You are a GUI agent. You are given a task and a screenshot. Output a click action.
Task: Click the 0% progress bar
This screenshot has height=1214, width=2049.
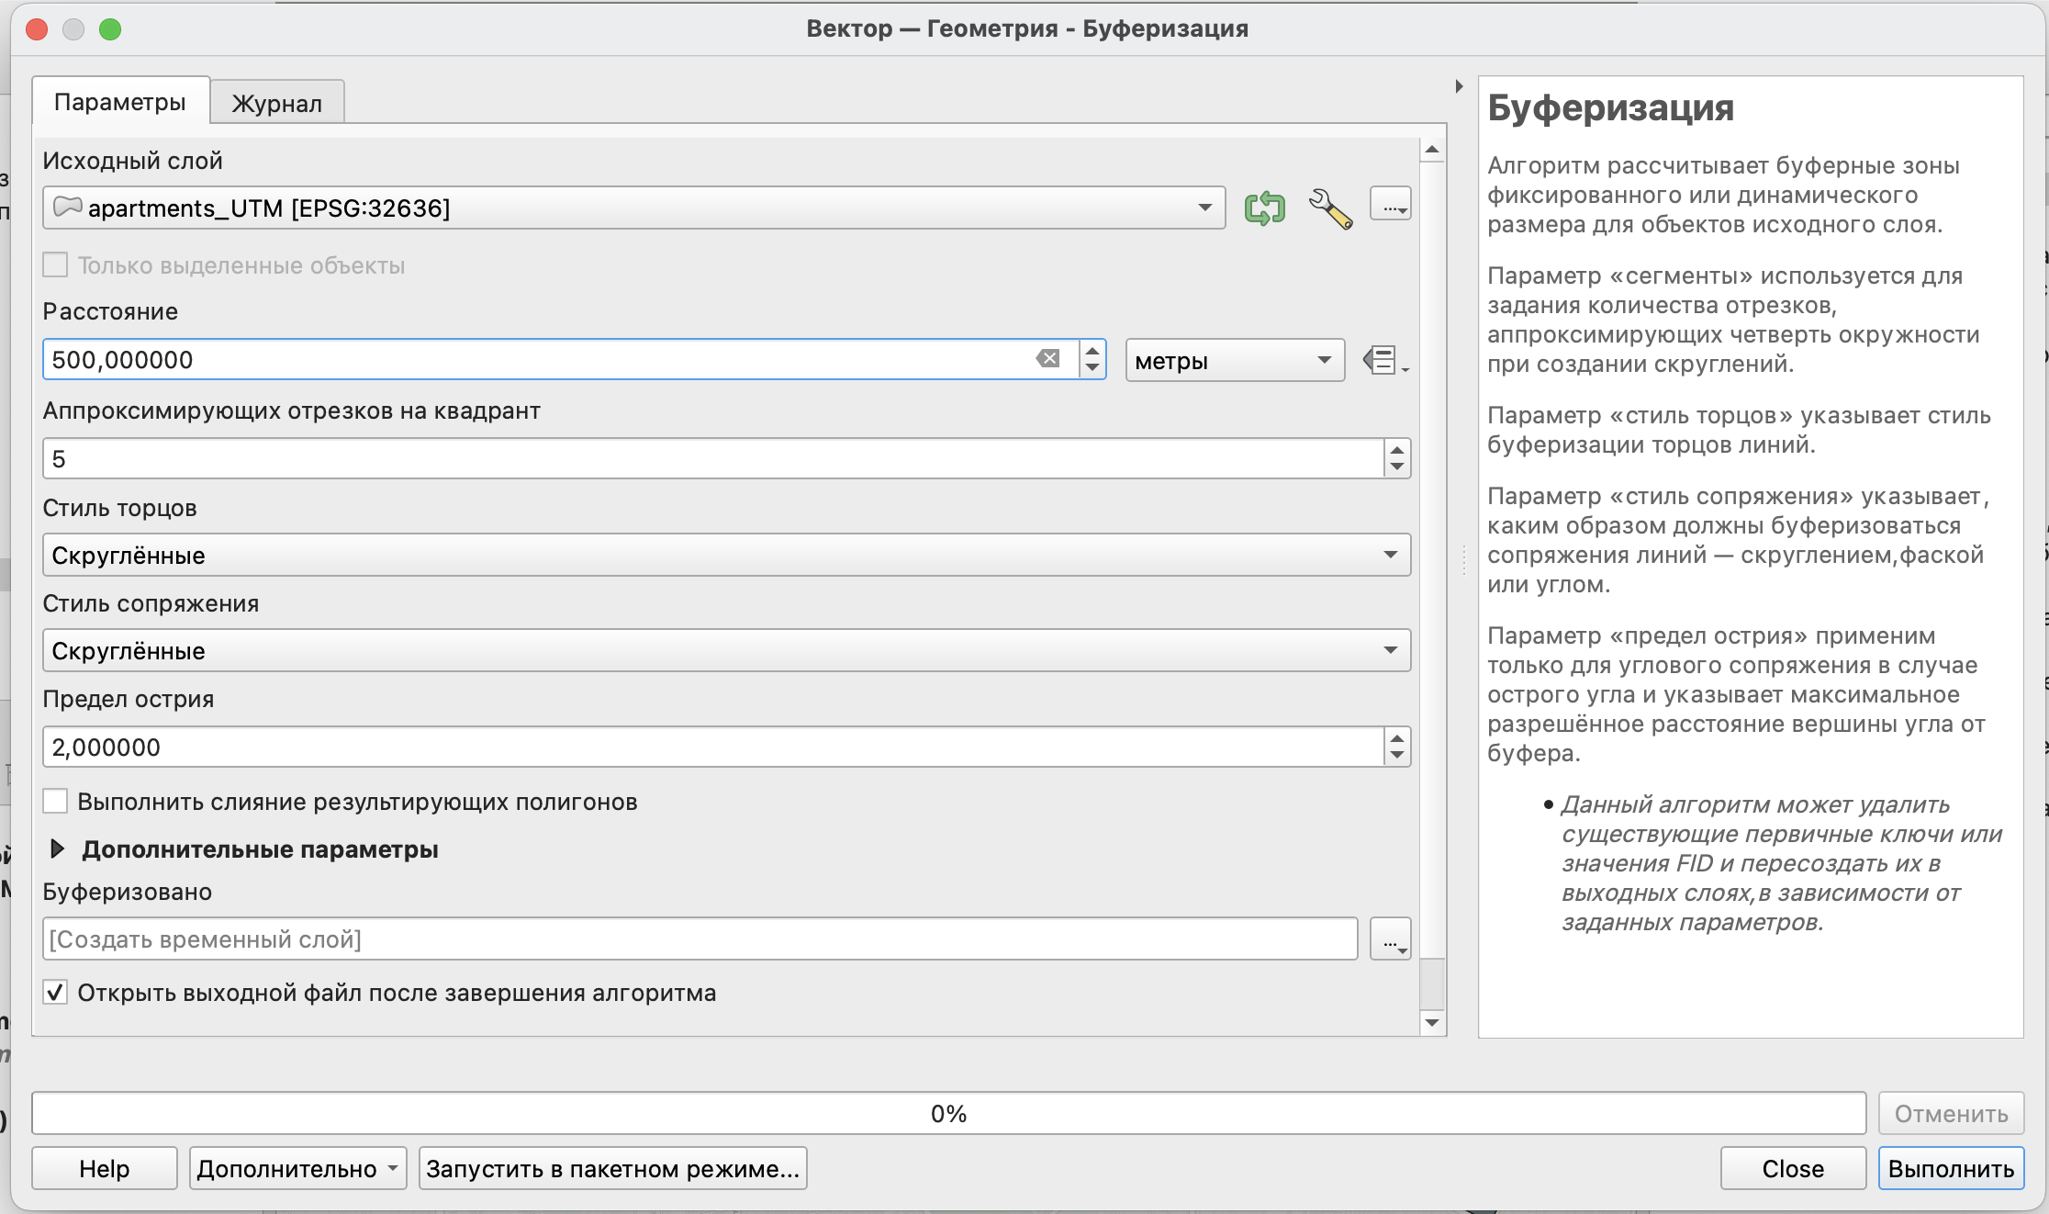coord(947,1113)
